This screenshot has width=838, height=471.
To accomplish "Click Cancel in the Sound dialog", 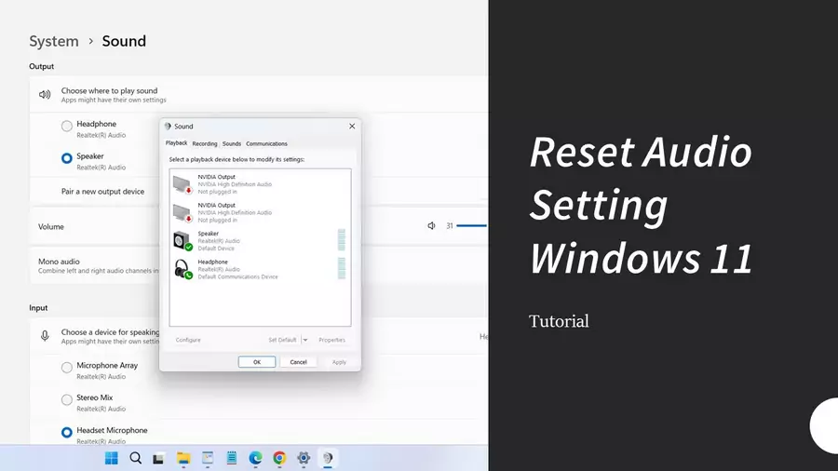I will pos(298,362).
